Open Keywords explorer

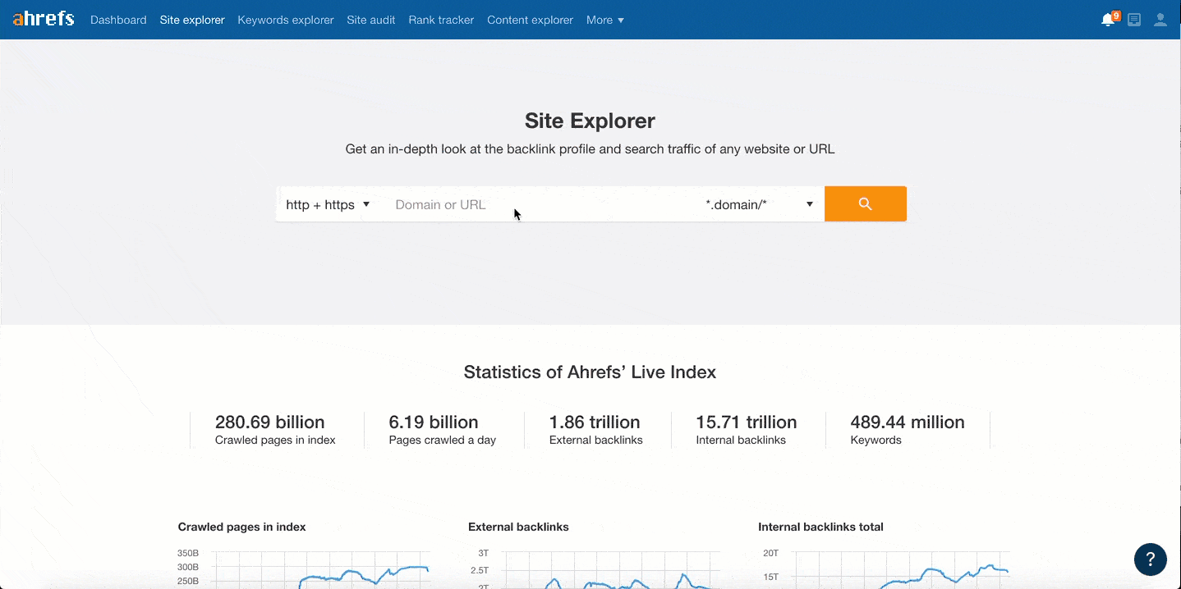286,20
